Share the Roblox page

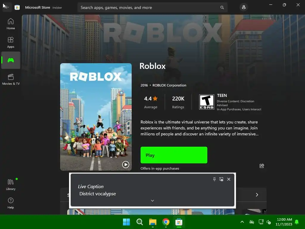point(262,166)
